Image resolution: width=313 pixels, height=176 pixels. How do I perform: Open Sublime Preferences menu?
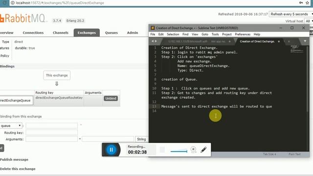(x=243, y=34)
